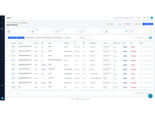Click the eye icon in the Latitude 5420 row
The image size is (155, 116).
coord(140,69)
